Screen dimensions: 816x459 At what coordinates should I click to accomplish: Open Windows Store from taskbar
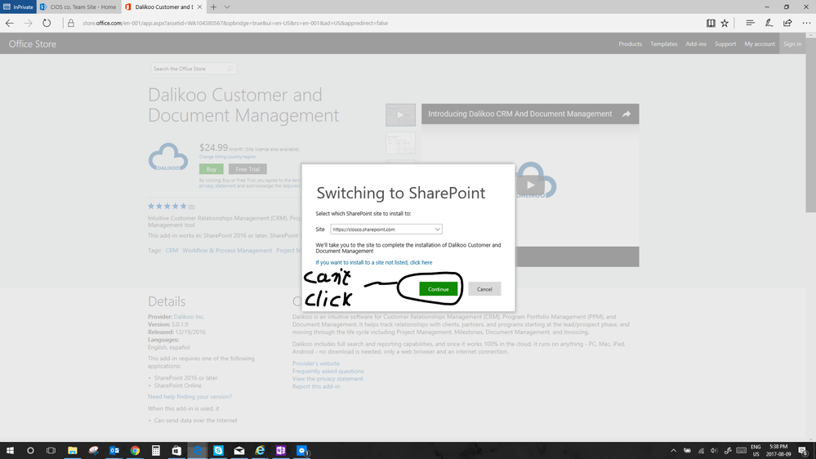click(x=176, y=451)
